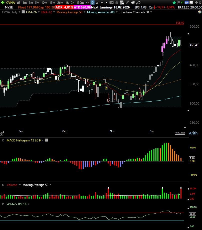Click the color palette icon below toolbar
The width and height of the screenshot is (202, 230).
tap(200, 12)
